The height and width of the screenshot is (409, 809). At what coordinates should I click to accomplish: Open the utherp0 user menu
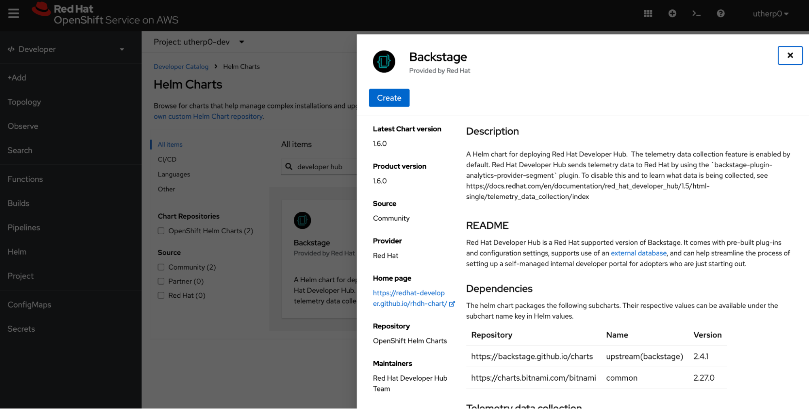(770, 13)
